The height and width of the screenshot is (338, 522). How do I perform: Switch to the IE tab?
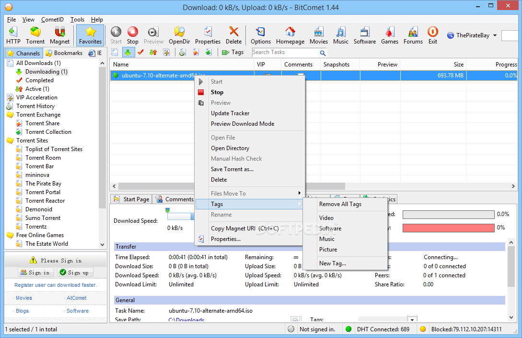(95, 53)
